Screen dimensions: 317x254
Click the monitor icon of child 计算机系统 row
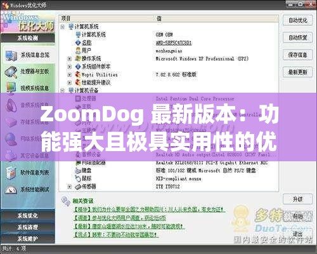78,34
